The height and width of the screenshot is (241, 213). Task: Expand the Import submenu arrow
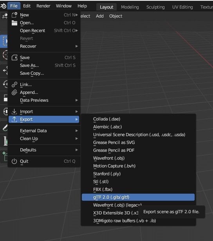tap(77, 112)
